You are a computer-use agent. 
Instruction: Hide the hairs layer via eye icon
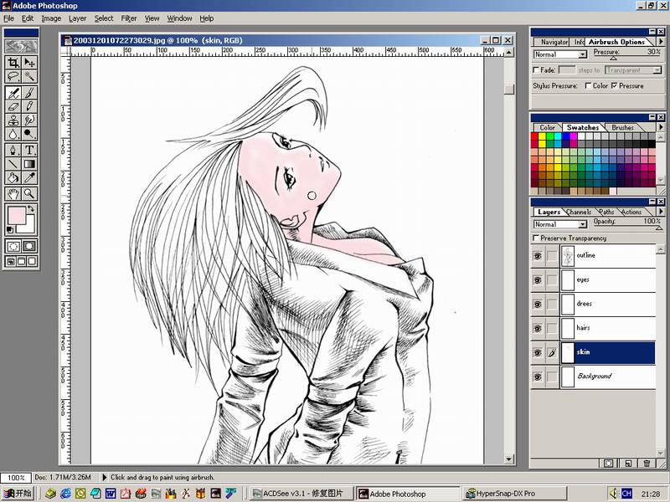pyautogui.click(x=538, y=328)
